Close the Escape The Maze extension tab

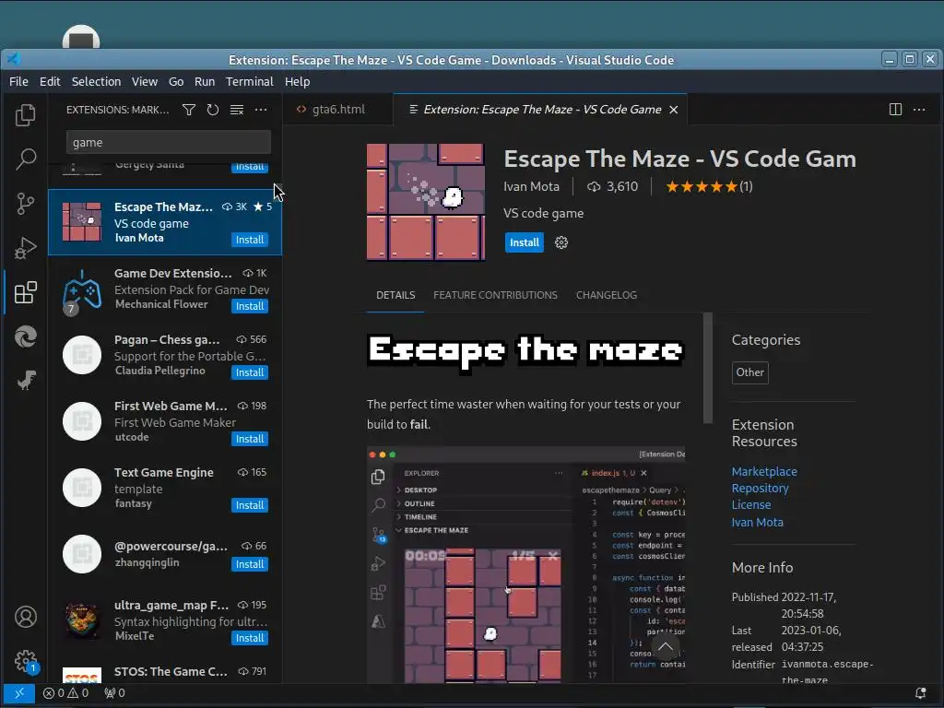(674, 110)
